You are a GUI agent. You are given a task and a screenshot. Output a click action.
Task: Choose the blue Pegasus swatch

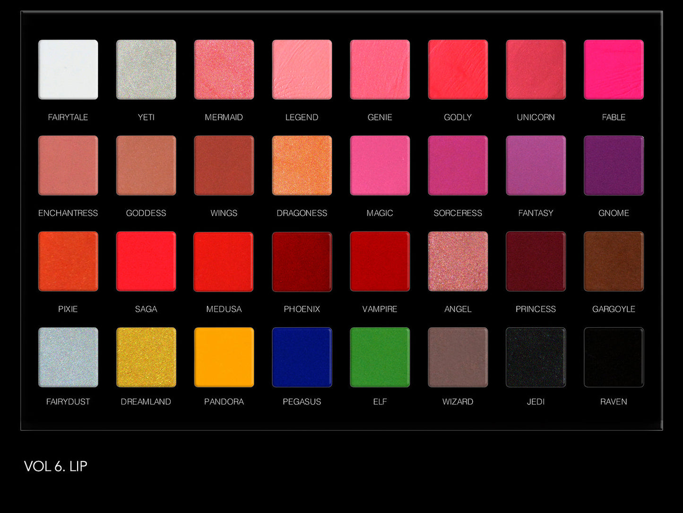click(x=302, y=357)
